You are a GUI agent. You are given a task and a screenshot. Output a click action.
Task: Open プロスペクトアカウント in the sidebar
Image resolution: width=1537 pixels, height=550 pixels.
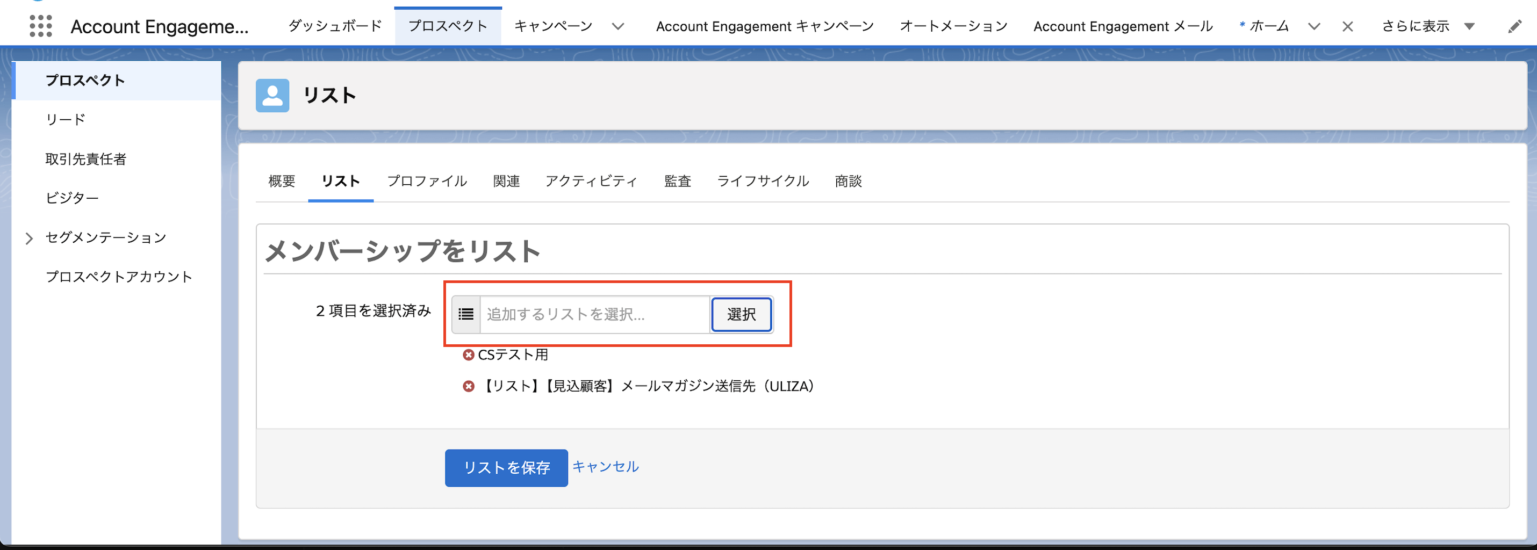pyautogui.click(x=119, y=277)
